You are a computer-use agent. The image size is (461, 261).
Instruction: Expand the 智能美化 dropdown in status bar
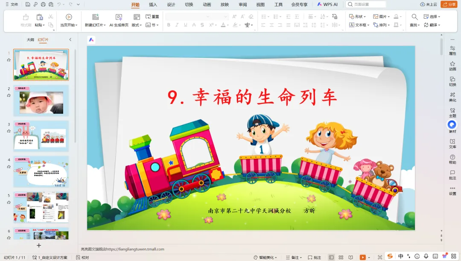[265, 258]
